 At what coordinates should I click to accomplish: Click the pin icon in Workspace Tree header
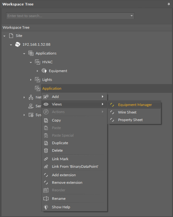168,4
